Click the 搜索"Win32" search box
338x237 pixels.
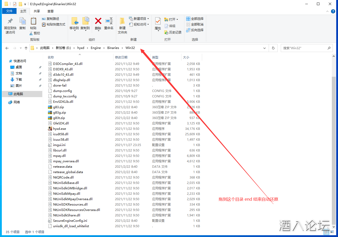tap(307, 48)
